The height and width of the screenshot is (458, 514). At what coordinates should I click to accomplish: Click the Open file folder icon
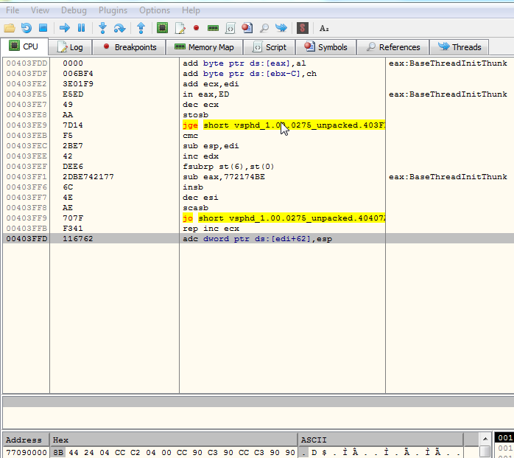(10, 28)
